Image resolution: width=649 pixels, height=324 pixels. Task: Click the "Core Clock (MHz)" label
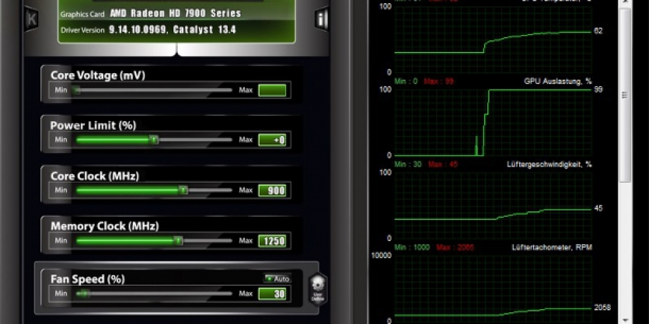point(95,176)
